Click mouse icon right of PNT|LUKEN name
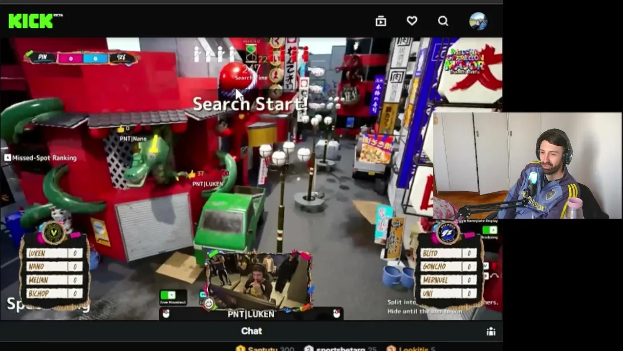The image size is (623, 351). coord(336,313)
